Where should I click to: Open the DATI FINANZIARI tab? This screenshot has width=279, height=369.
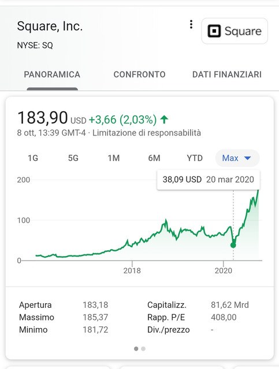(x=227, y=74)
